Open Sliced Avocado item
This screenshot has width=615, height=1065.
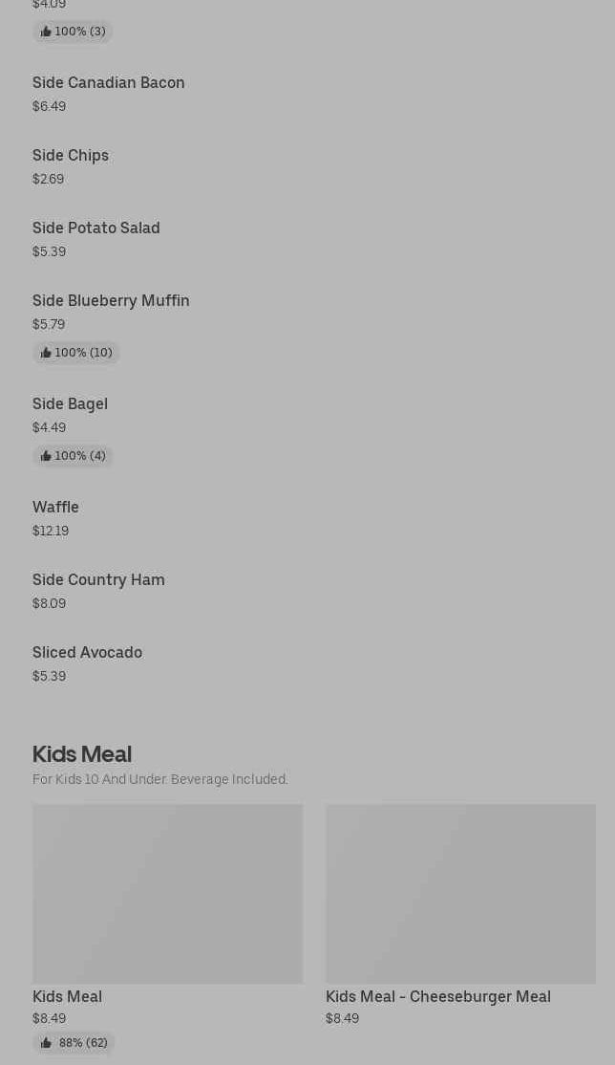[88, 652]
